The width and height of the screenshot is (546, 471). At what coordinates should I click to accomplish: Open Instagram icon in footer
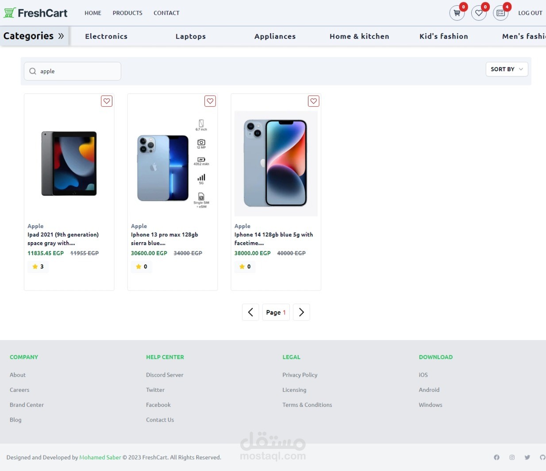(512, 457)
